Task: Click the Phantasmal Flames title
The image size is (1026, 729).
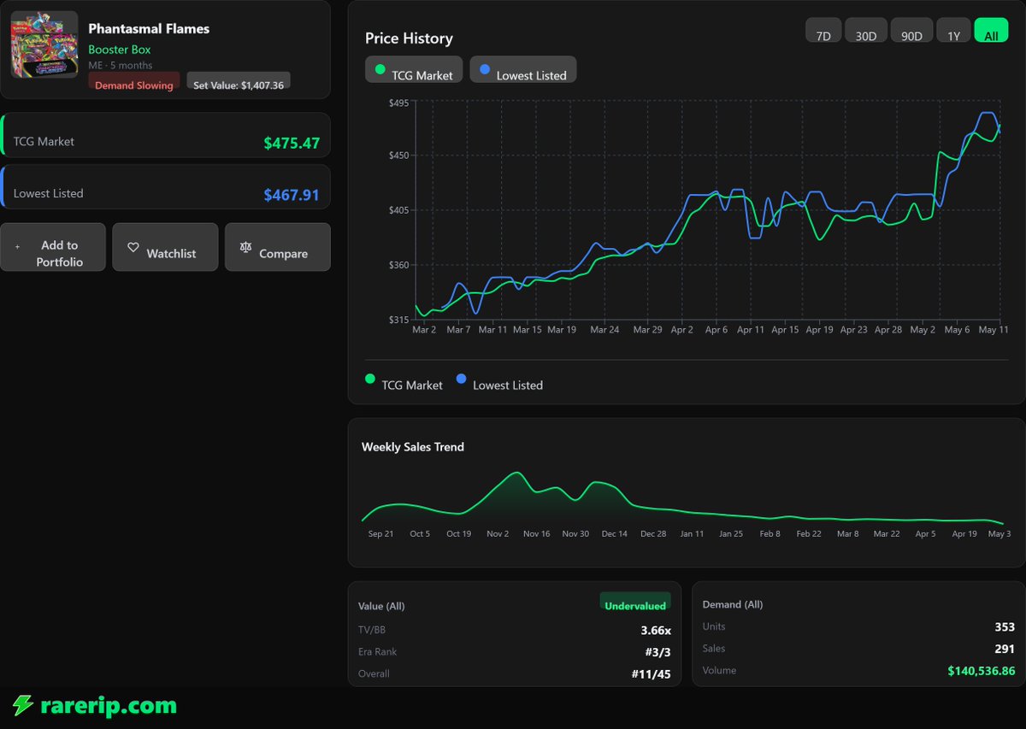Action: click(x=149, y=28)
